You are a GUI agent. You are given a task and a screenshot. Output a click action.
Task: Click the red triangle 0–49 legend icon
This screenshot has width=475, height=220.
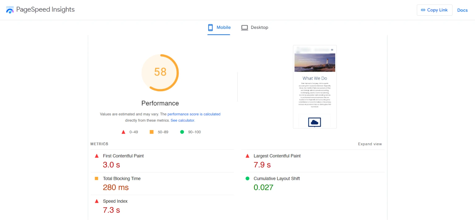[123, 132]
